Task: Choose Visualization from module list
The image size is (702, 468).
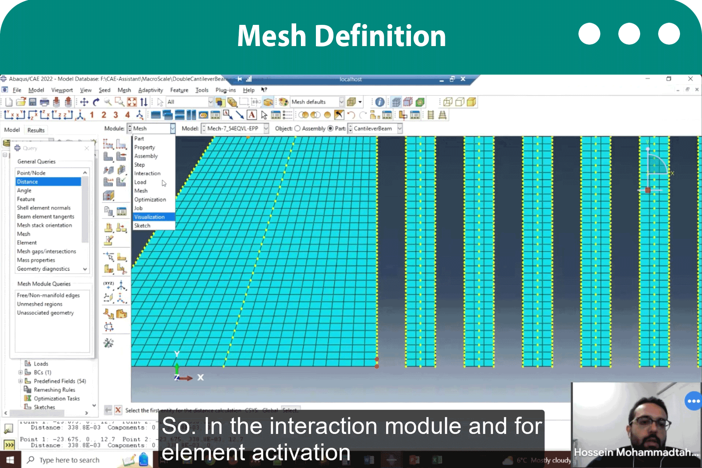Action: [x=154, y=217]
